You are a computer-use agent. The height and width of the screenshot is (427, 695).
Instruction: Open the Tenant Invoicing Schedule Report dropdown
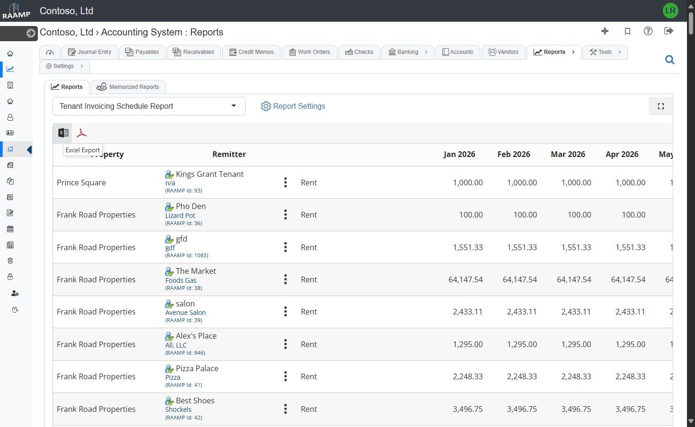coord(149,106)
